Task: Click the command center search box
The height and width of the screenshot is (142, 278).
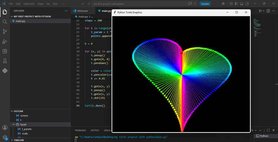Action: tap(139, 4)
